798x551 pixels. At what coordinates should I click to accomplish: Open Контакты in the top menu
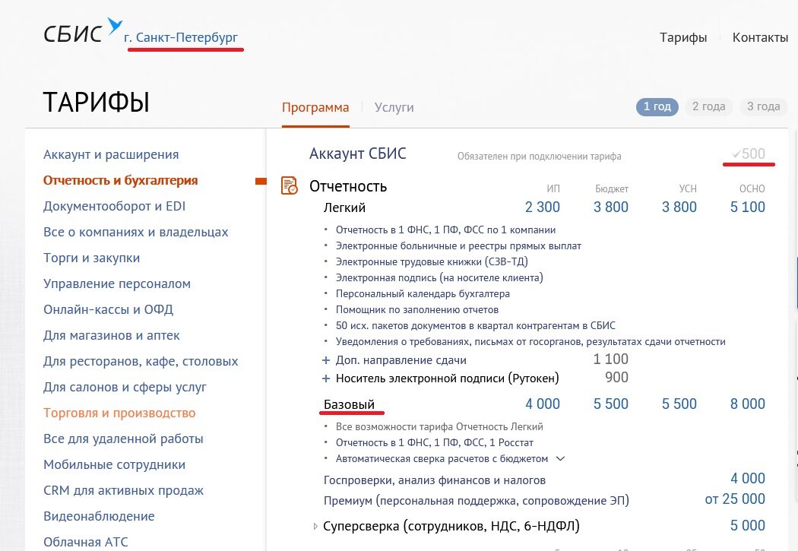point(760,37)
